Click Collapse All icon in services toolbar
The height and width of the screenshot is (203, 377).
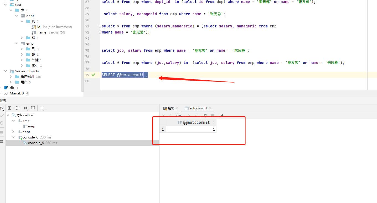coord(17,108)
